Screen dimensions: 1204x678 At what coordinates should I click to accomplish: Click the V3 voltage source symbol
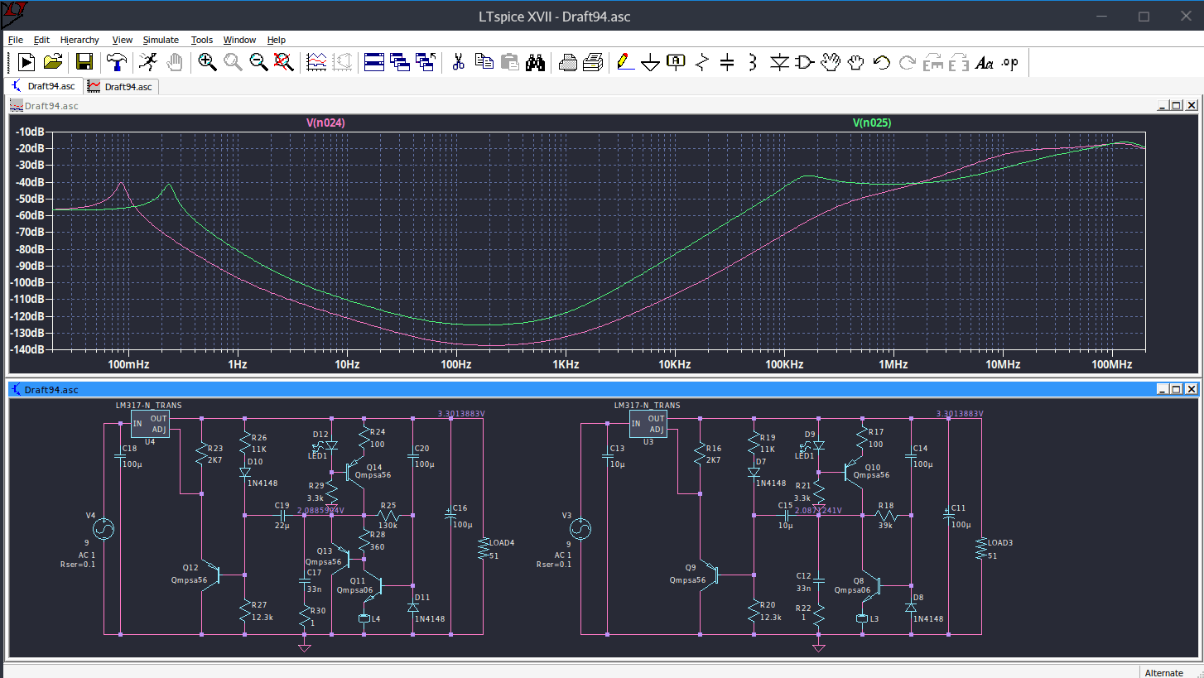point(580,530)
